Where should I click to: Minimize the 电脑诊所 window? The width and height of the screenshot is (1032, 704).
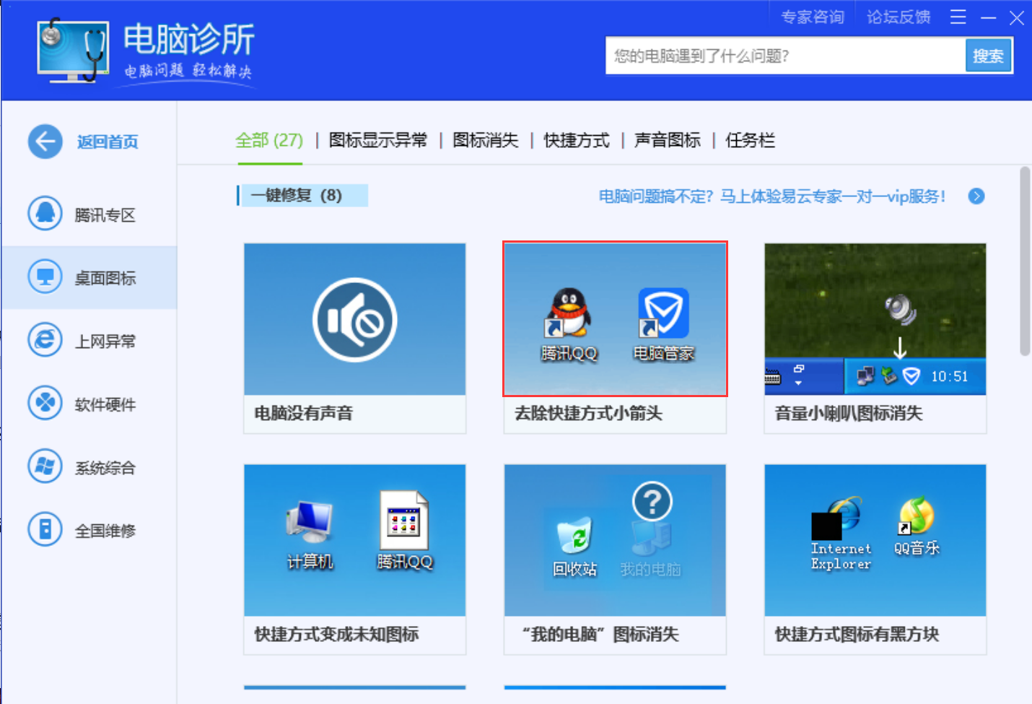pos(989,17)
